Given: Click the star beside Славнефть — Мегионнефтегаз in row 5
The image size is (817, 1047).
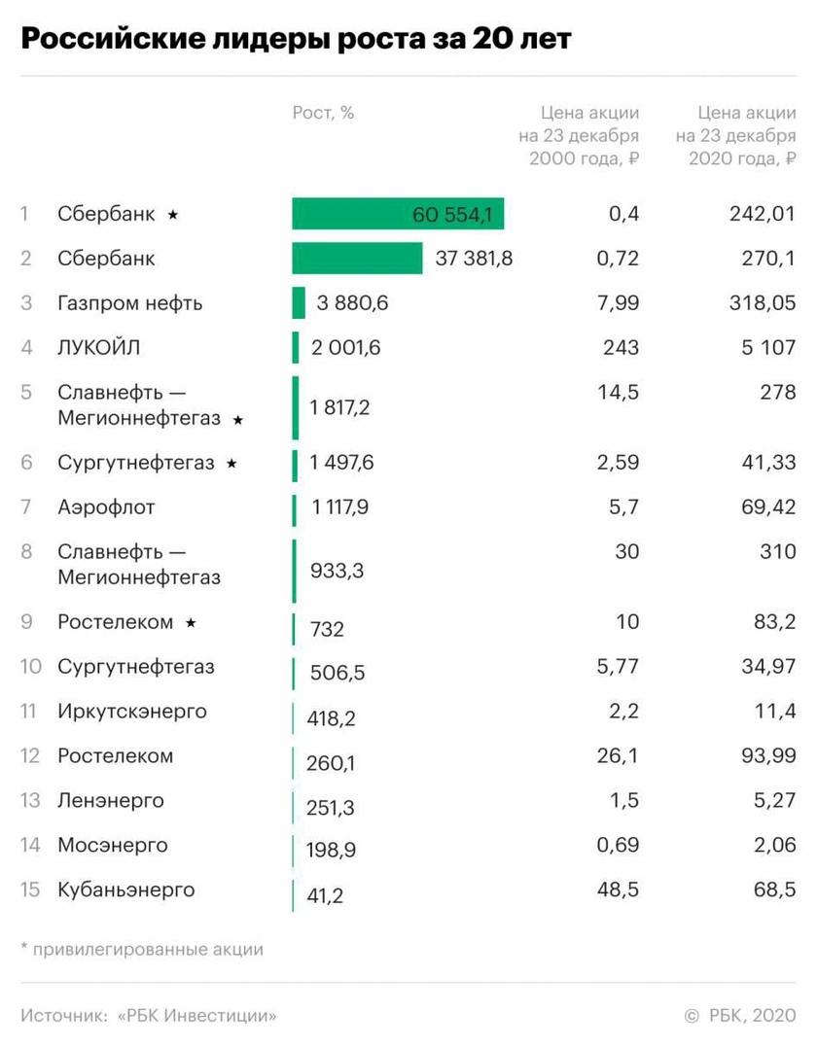Looking at the screenshot, I should (238, 420).
